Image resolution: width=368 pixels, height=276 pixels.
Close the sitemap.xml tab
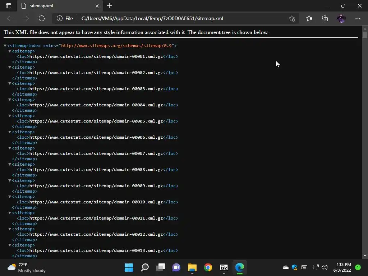point(97,6)
